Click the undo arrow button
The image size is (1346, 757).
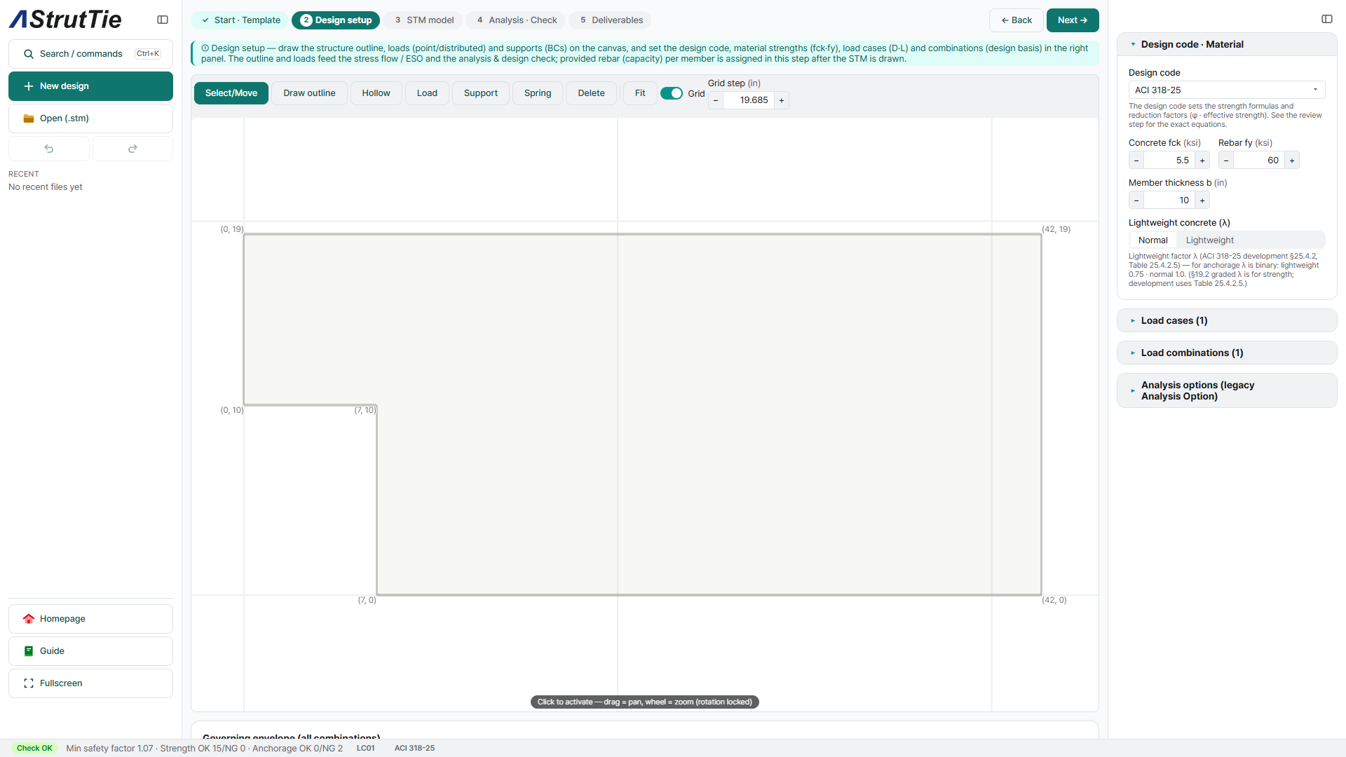(x=49, y=149)
